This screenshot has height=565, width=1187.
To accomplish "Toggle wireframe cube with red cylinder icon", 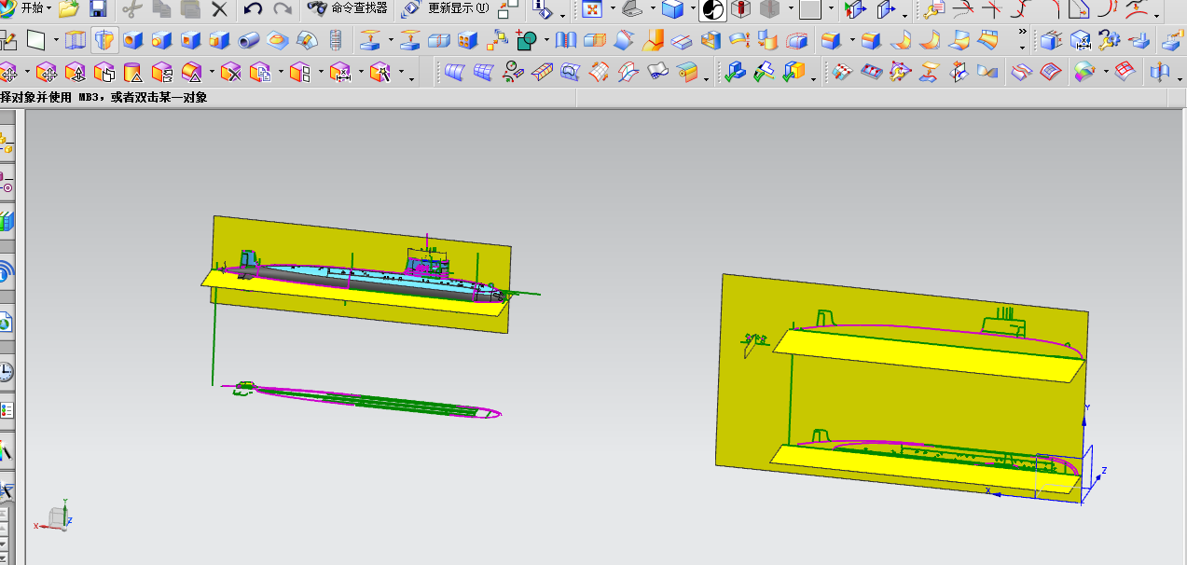I will pyautogui.click(x=741, y=10).
